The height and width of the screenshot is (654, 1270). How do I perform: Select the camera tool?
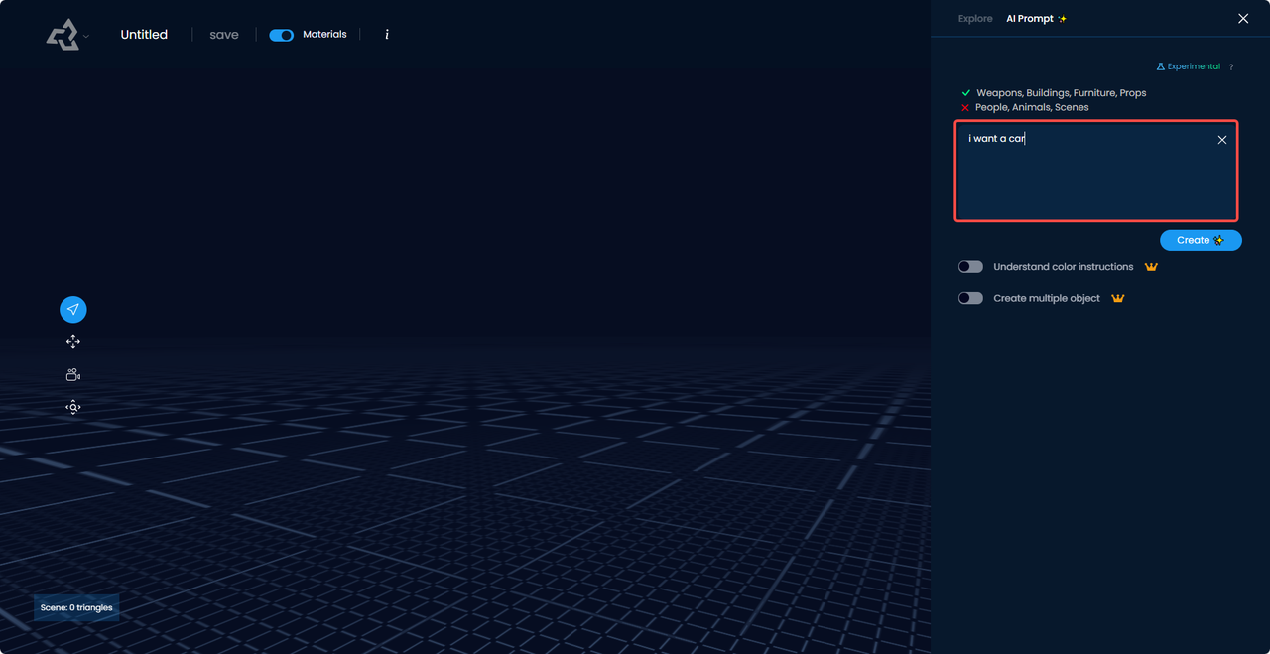(73, 375)
